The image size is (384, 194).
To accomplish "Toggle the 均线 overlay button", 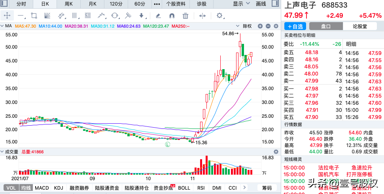I will [26, 188].
